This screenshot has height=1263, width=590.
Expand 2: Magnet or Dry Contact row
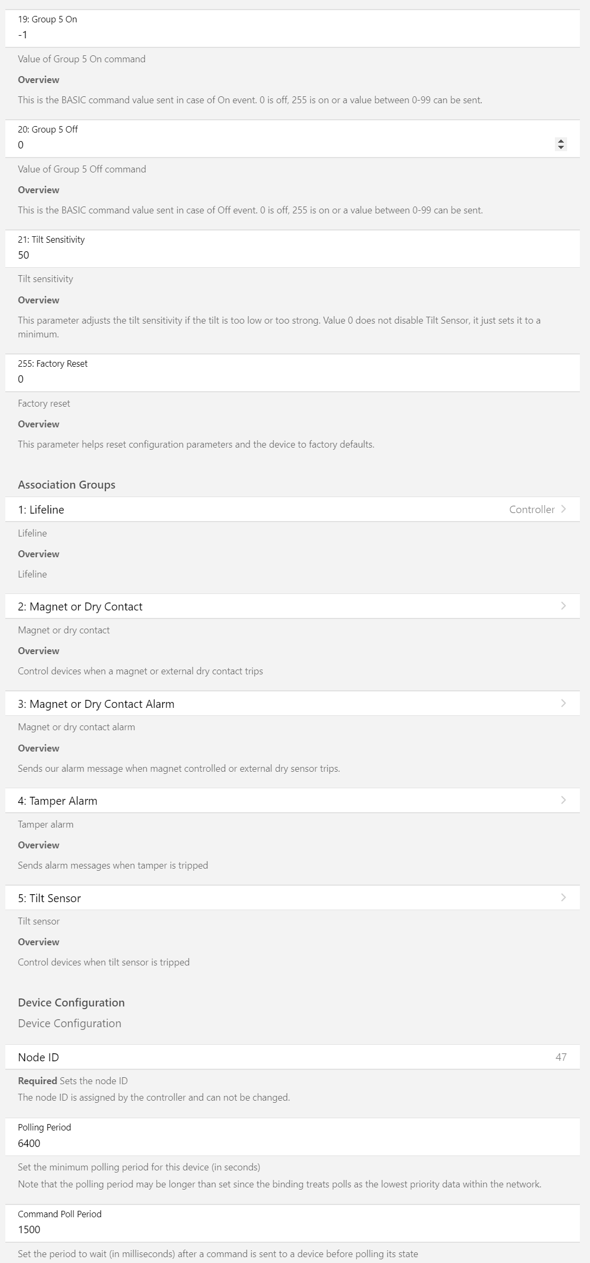293,606
